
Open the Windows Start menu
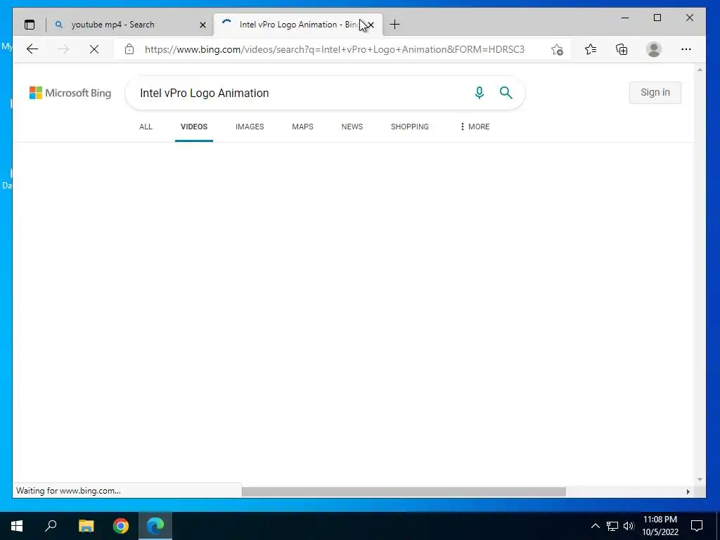[x=17, y=526]
